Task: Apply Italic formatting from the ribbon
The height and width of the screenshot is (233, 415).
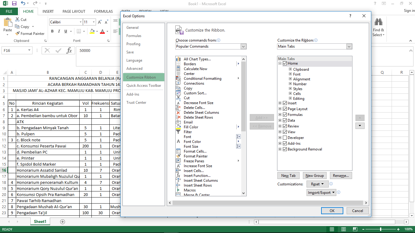Action: (59, 31)
